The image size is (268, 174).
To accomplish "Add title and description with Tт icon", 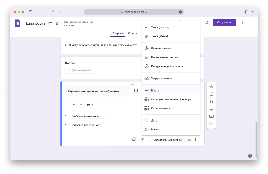I will (211, 101).
